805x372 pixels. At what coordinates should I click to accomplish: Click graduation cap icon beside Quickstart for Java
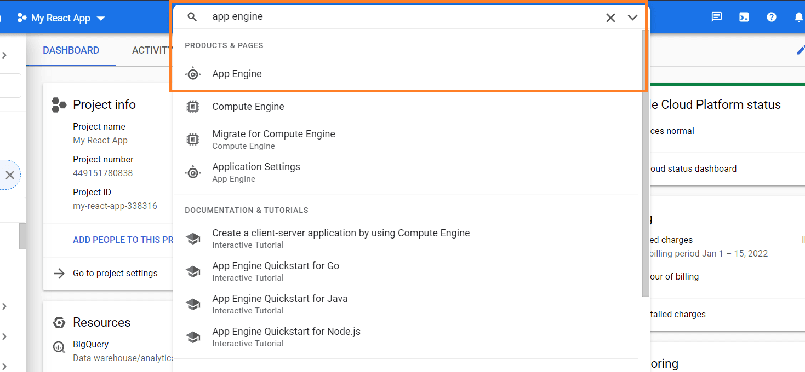tap(193, 304)
